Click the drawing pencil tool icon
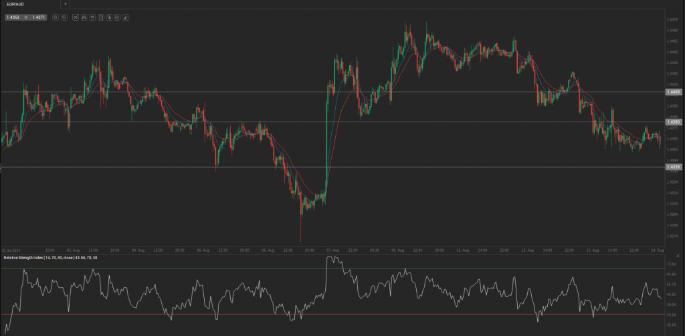Screen dimensions: 685x336 [125, 17]
